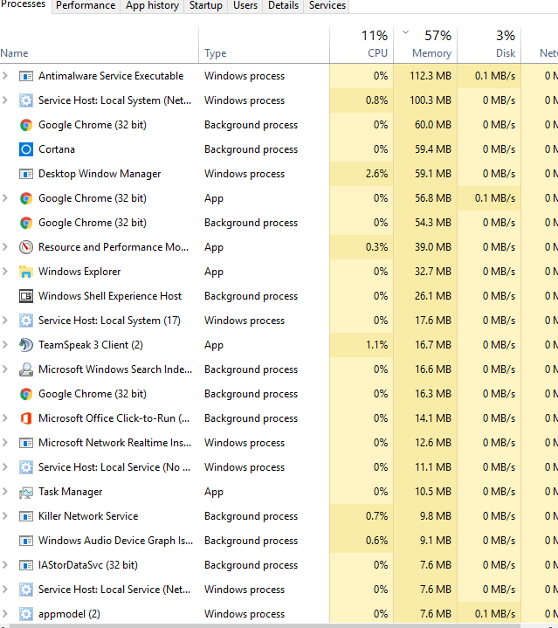
Task: Click 0.1 MB/s disk value for appmodel
Action: [x=495, y=613]
